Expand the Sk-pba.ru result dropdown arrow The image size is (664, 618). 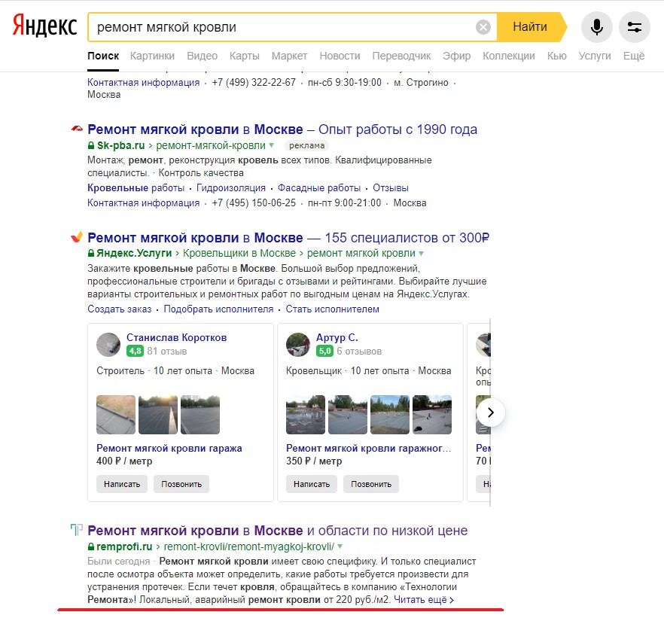tap(272, 145)
